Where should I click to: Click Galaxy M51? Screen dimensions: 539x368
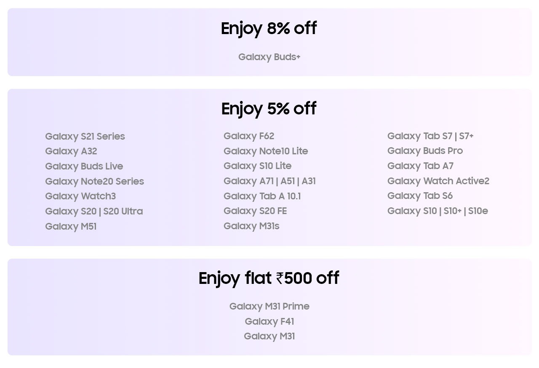[71, 227]
